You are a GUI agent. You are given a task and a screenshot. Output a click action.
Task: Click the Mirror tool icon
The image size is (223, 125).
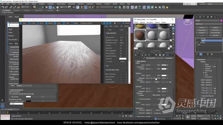pyautogui.click(x=116, y=7)
